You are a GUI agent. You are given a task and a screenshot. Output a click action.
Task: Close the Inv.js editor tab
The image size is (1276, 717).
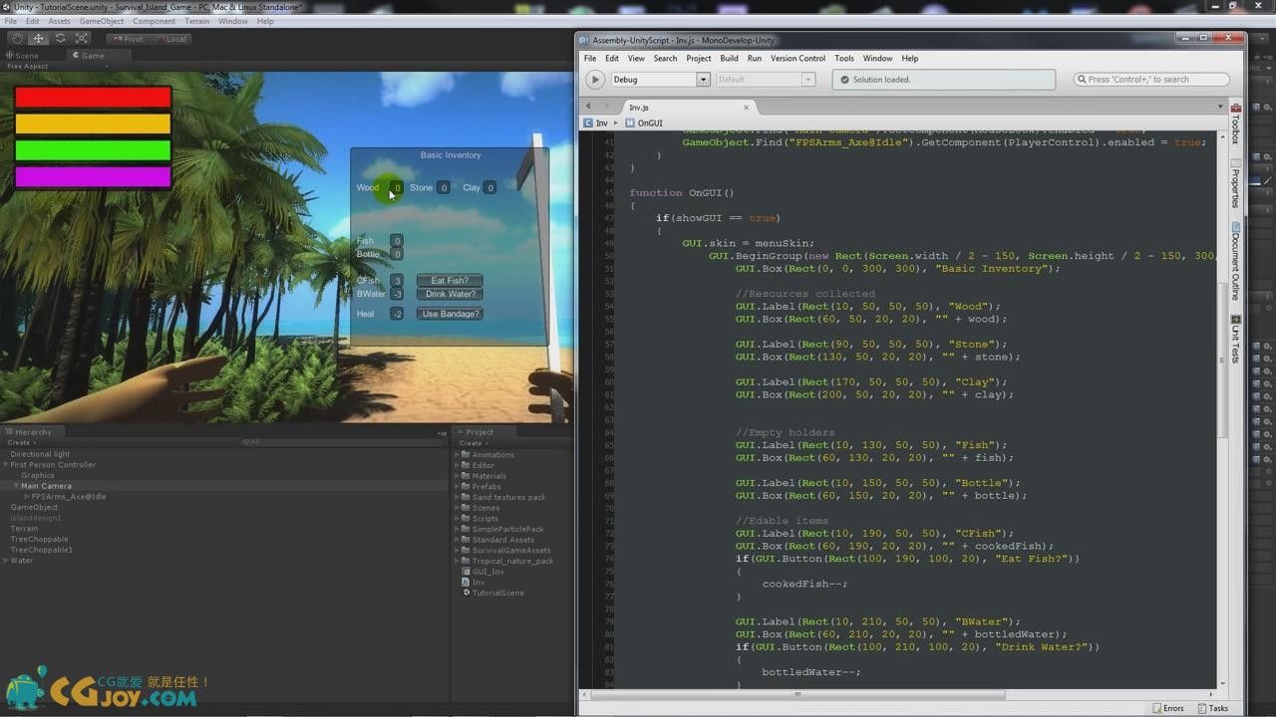(x=746, y=107)
